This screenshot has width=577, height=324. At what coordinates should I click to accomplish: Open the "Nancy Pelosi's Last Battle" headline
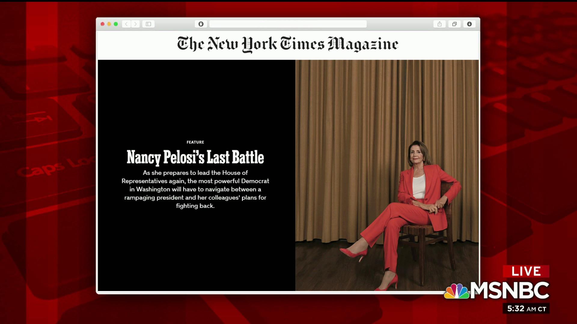point(195,157)
